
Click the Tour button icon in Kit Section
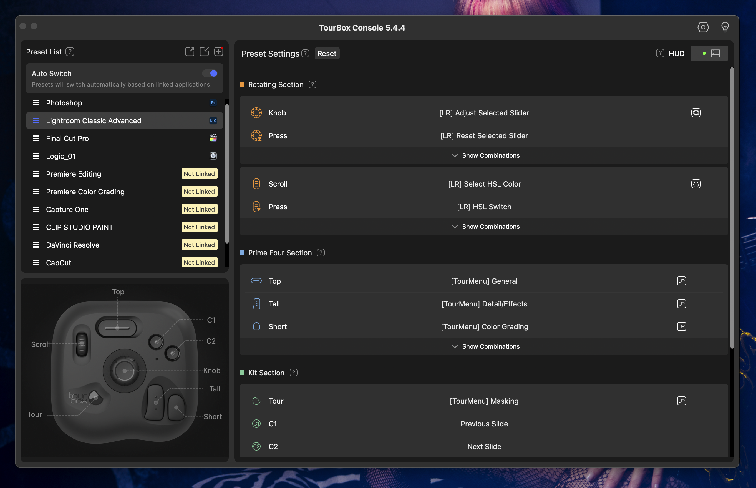[x=255, y=401]
